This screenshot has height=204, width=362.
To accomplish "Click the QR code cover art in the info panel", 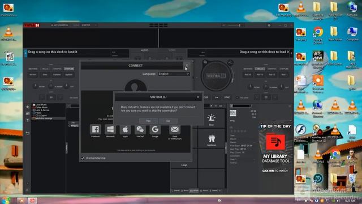I will coord(233,113).
